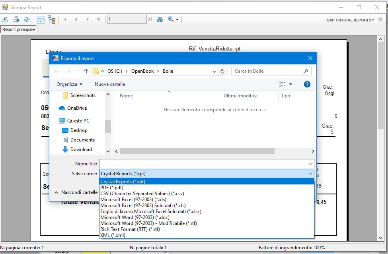Viewport: 388px width, 254px height.
Task: Click the file list horizontal scrollbar
Action: click(197, 151)
